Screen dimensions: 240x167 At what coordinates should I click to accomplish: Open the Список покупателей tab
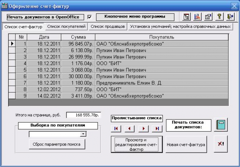tap(66, 27)
